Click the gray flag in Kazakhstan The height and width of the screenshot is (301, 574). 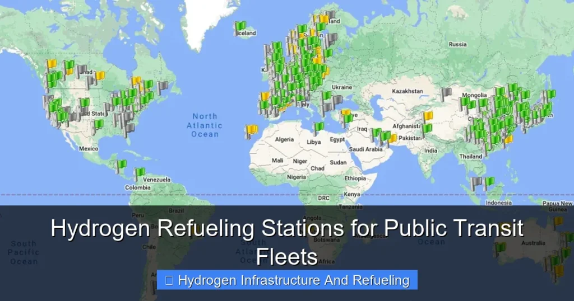point(445,93)
